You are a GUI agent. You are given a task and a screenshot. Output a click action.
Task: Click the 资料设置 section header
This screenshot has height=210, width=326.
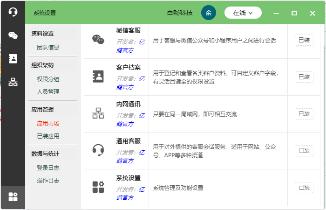coord(42,33)
